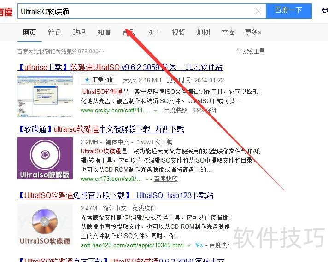Open the 地图 tab
This screenshot has width=328, height=262.
click(x=203, y=32)
